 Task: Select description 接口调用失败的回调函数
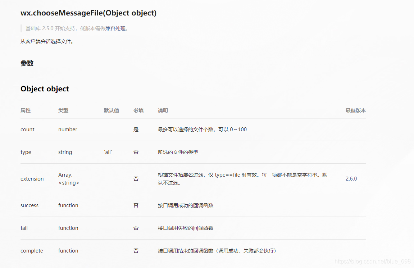click(186, 228)
